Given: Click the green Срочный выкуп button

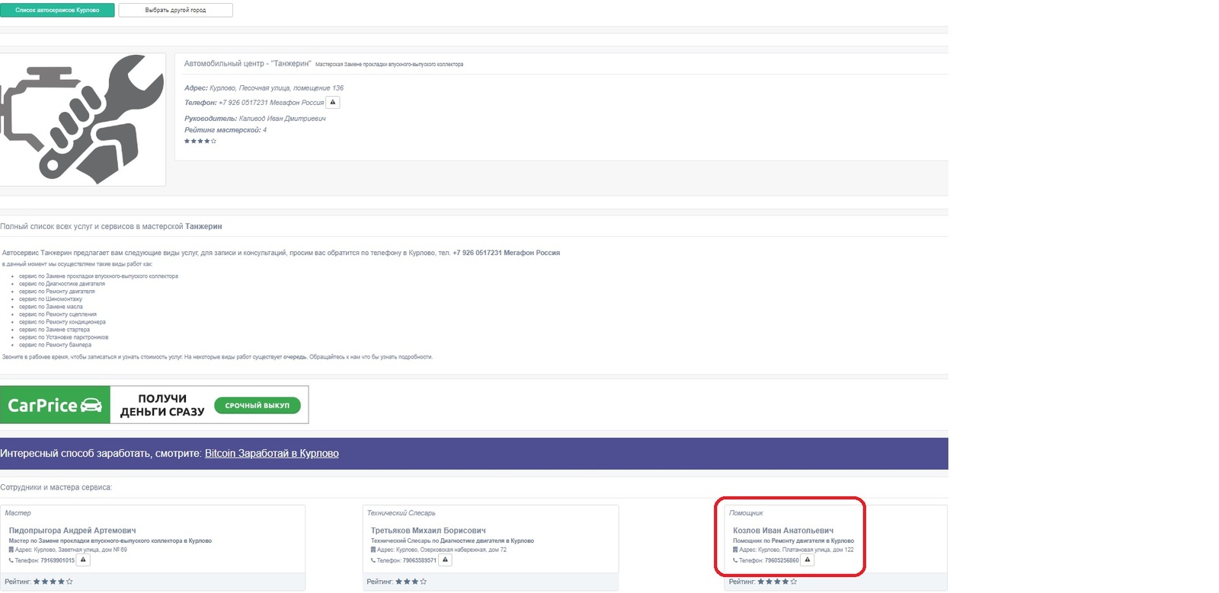Looking at the screenshot, I should [x=258, y=405].
